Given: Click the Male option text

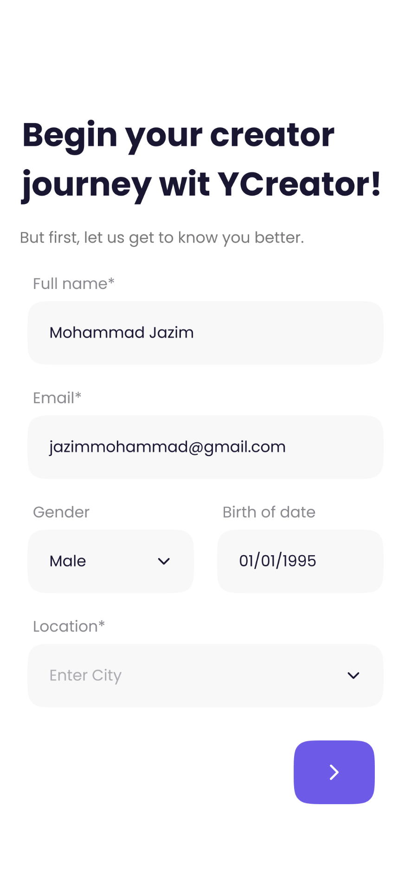Looking at the screenshot, I should [68, 561].
